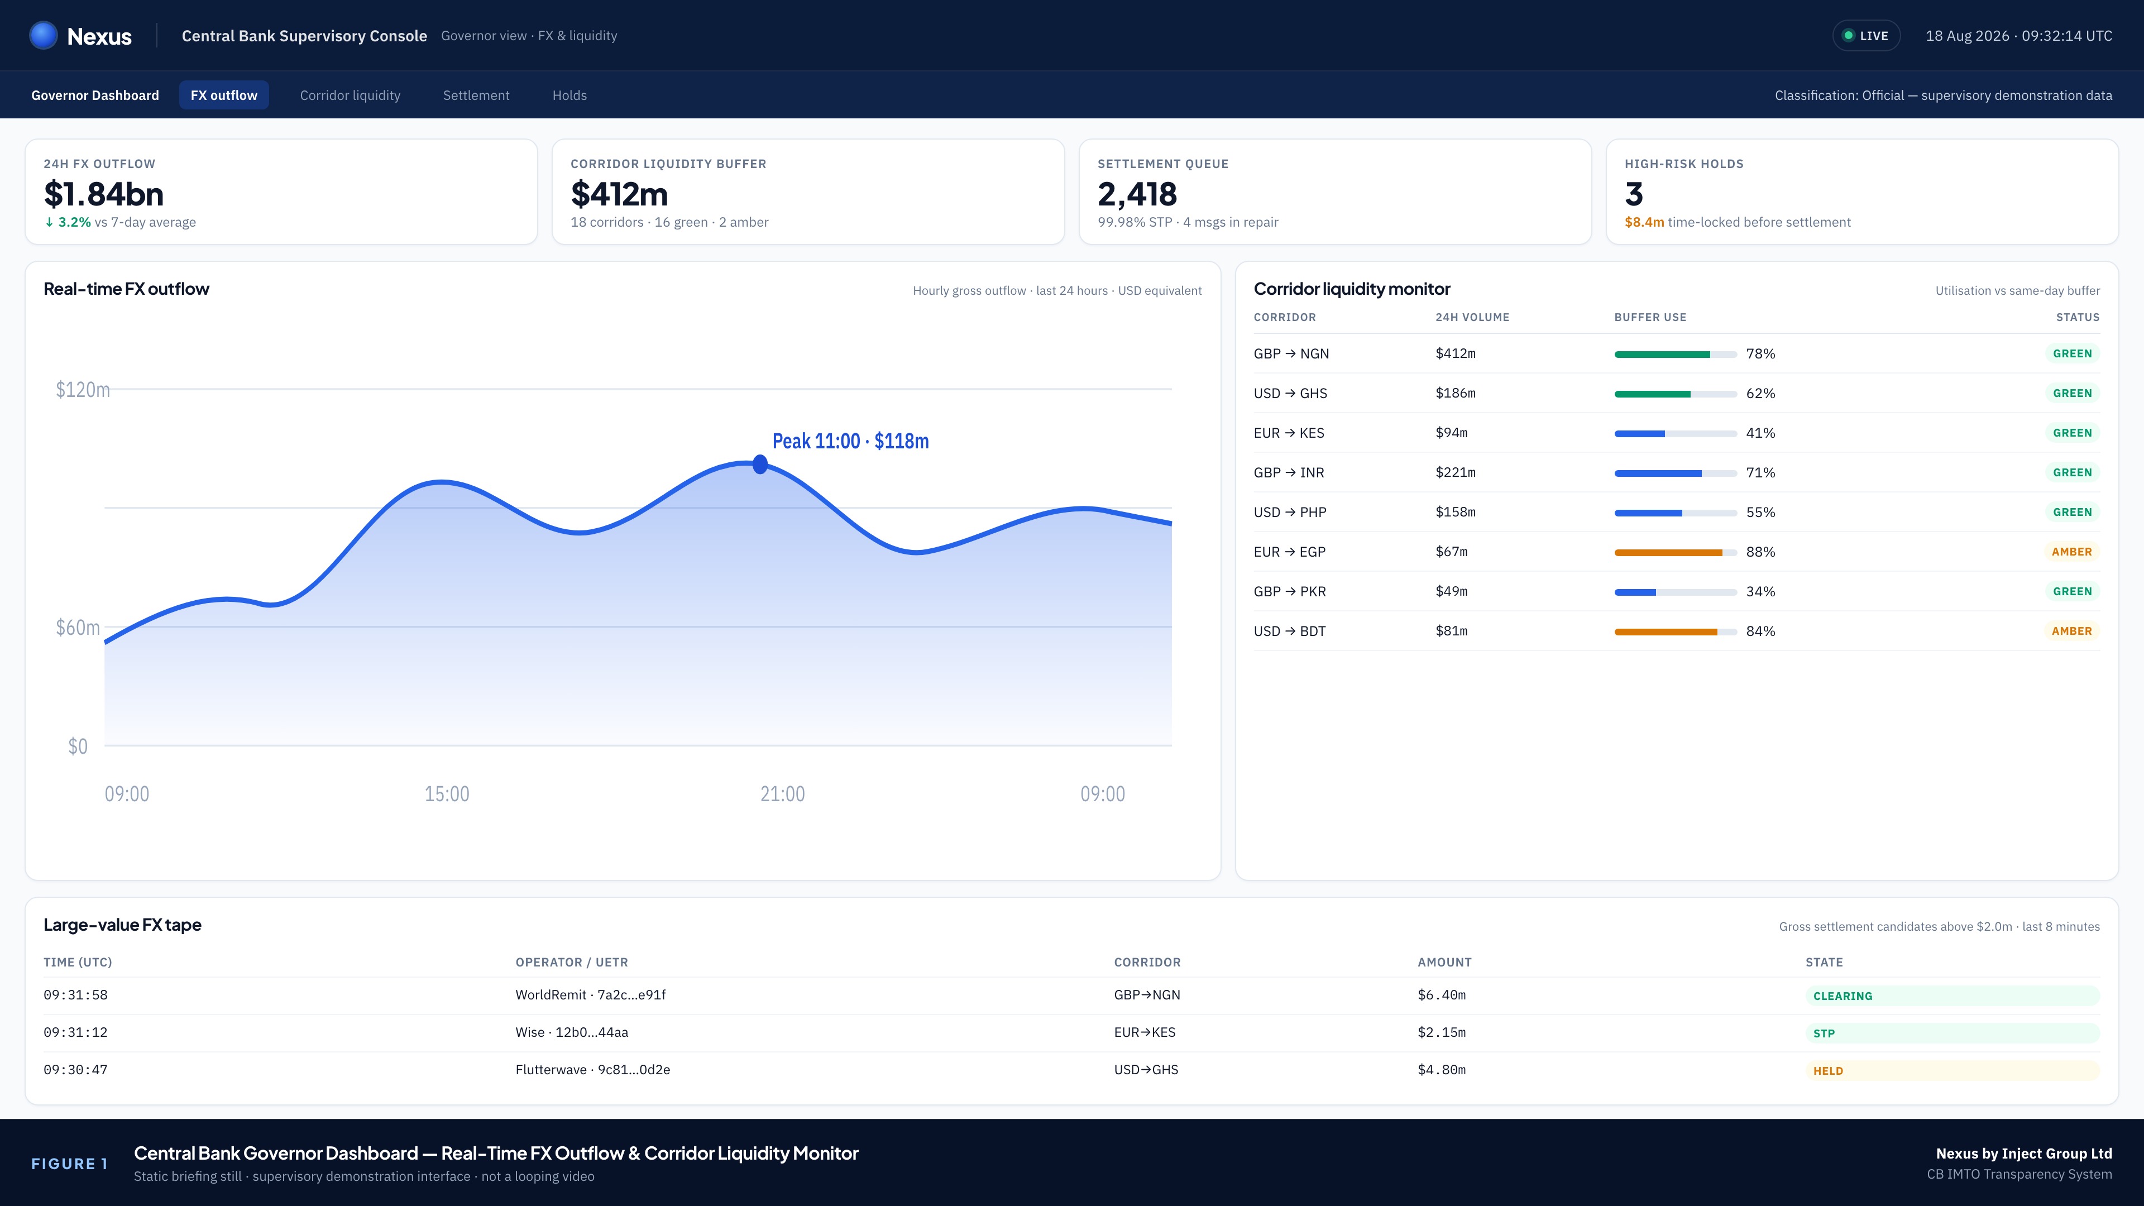The width and height of the screenshot is (2144, 1206).
Task: Click the $221m 24H volume value
Action: 1456,473
